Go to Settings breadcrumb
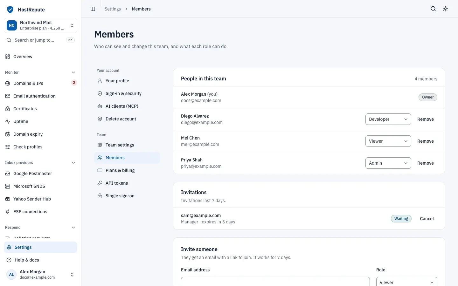The height and width of the screenshot is (286, 458). click(x=113, y=9)
